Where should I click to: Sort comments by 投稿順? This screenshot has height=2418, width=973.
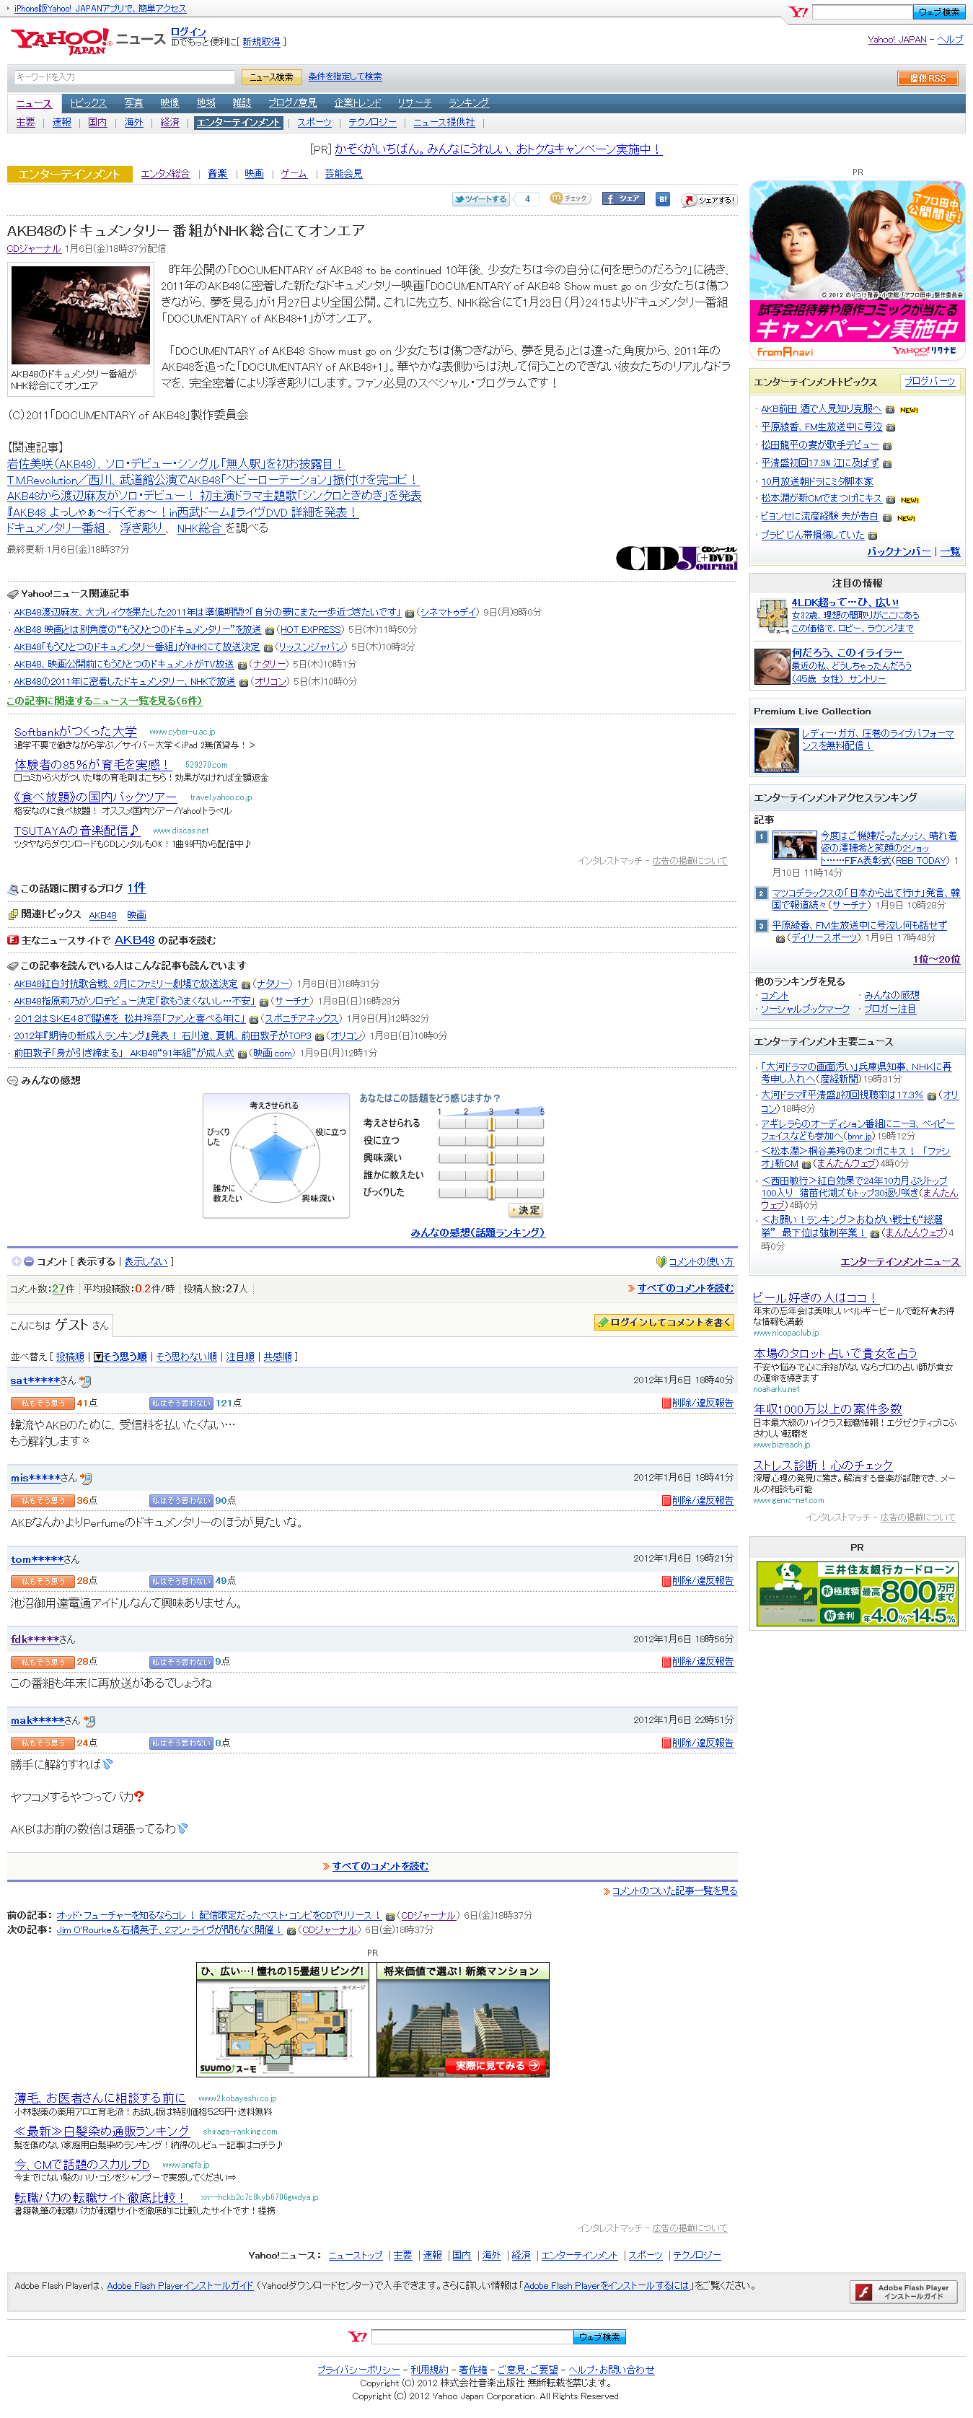pos(69,1357)
